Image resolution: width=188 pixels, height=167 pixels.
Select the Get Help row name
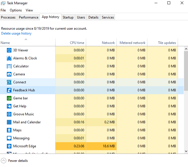[x=20, y=106]
